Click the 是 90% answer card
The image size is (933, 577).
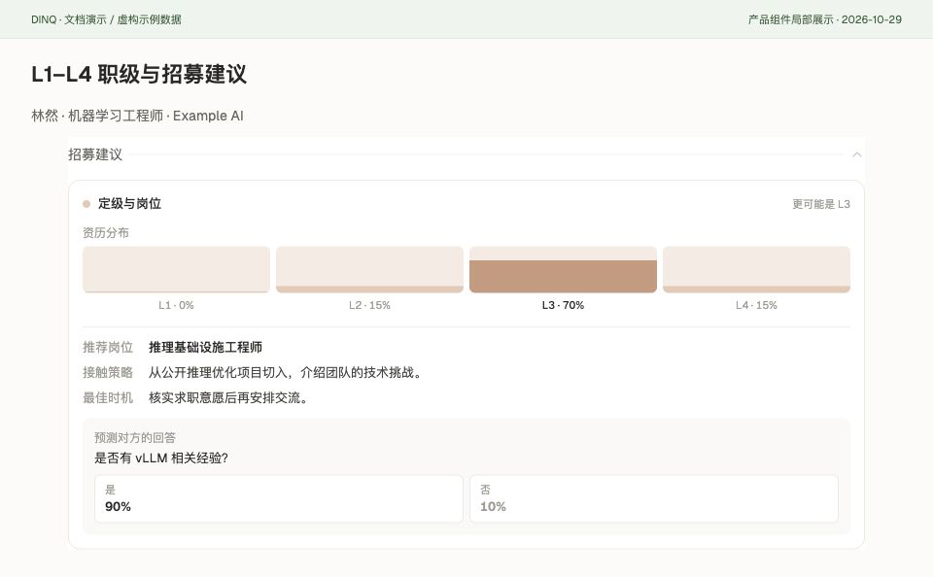[279, 498]
